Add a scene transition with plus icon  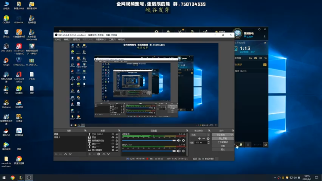(x=199, y=139)
